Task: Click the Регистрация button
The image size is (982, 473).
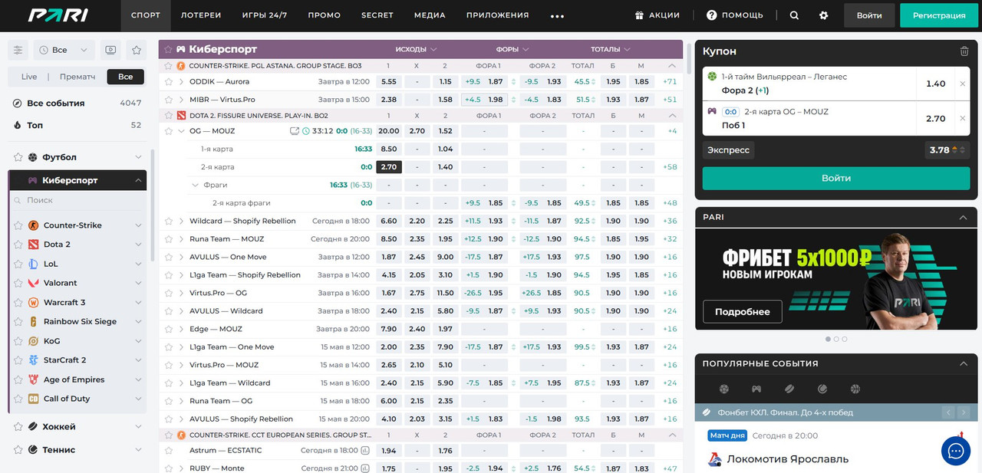Action: (940, 15)
